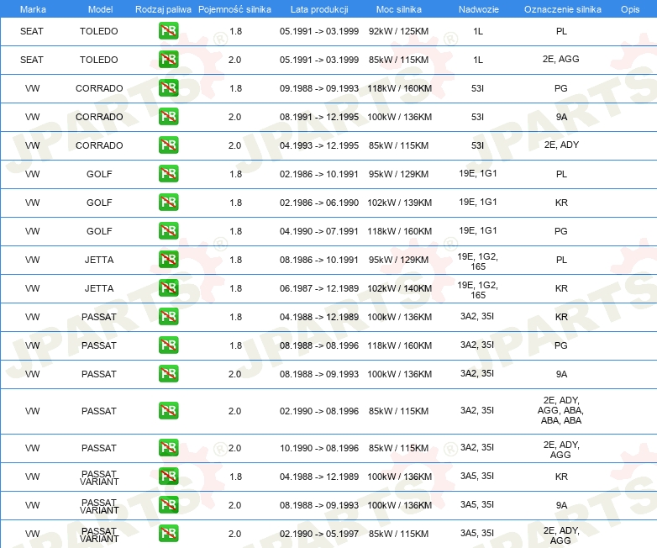Image resolution: width=657 pixels, height=548 pixels.
Task: Click the Opis column header
Action: click(x=630, y=9)
